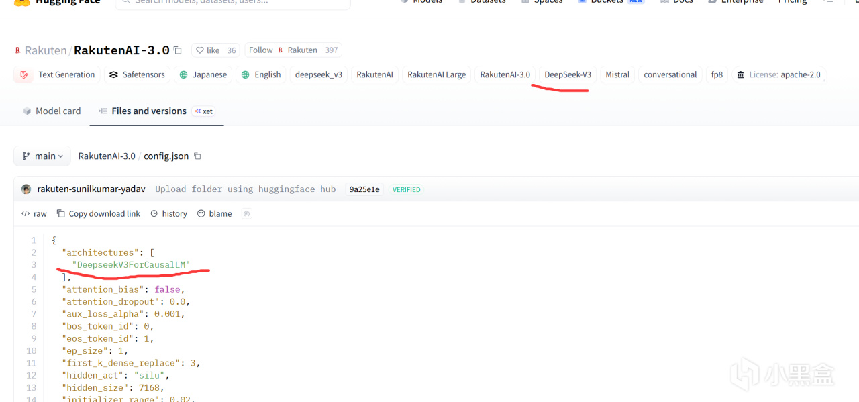Click the conversational tag

tap(670, 74)
